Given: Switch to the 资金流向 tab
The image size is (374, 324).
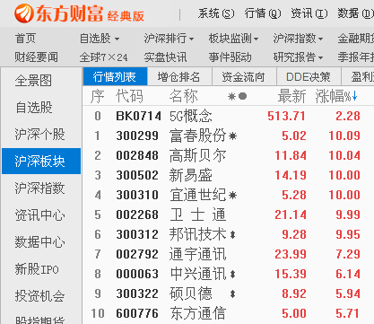Looking at the screenshot, I should [244, 76].
